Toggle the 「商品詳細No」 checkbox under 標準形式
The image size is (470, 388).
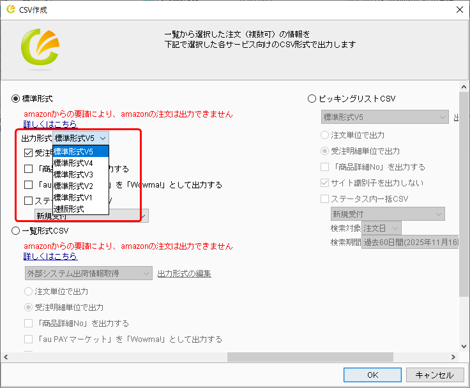(28, 169)
